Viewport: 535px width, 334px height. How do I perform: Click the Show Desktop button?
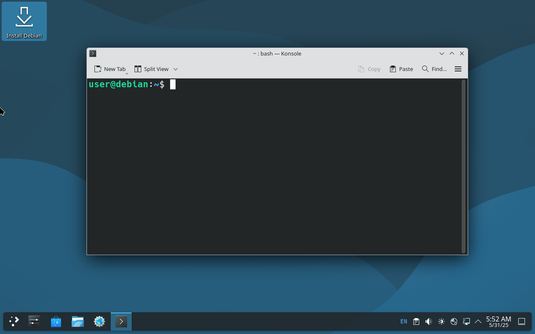(x=522, y=321)
